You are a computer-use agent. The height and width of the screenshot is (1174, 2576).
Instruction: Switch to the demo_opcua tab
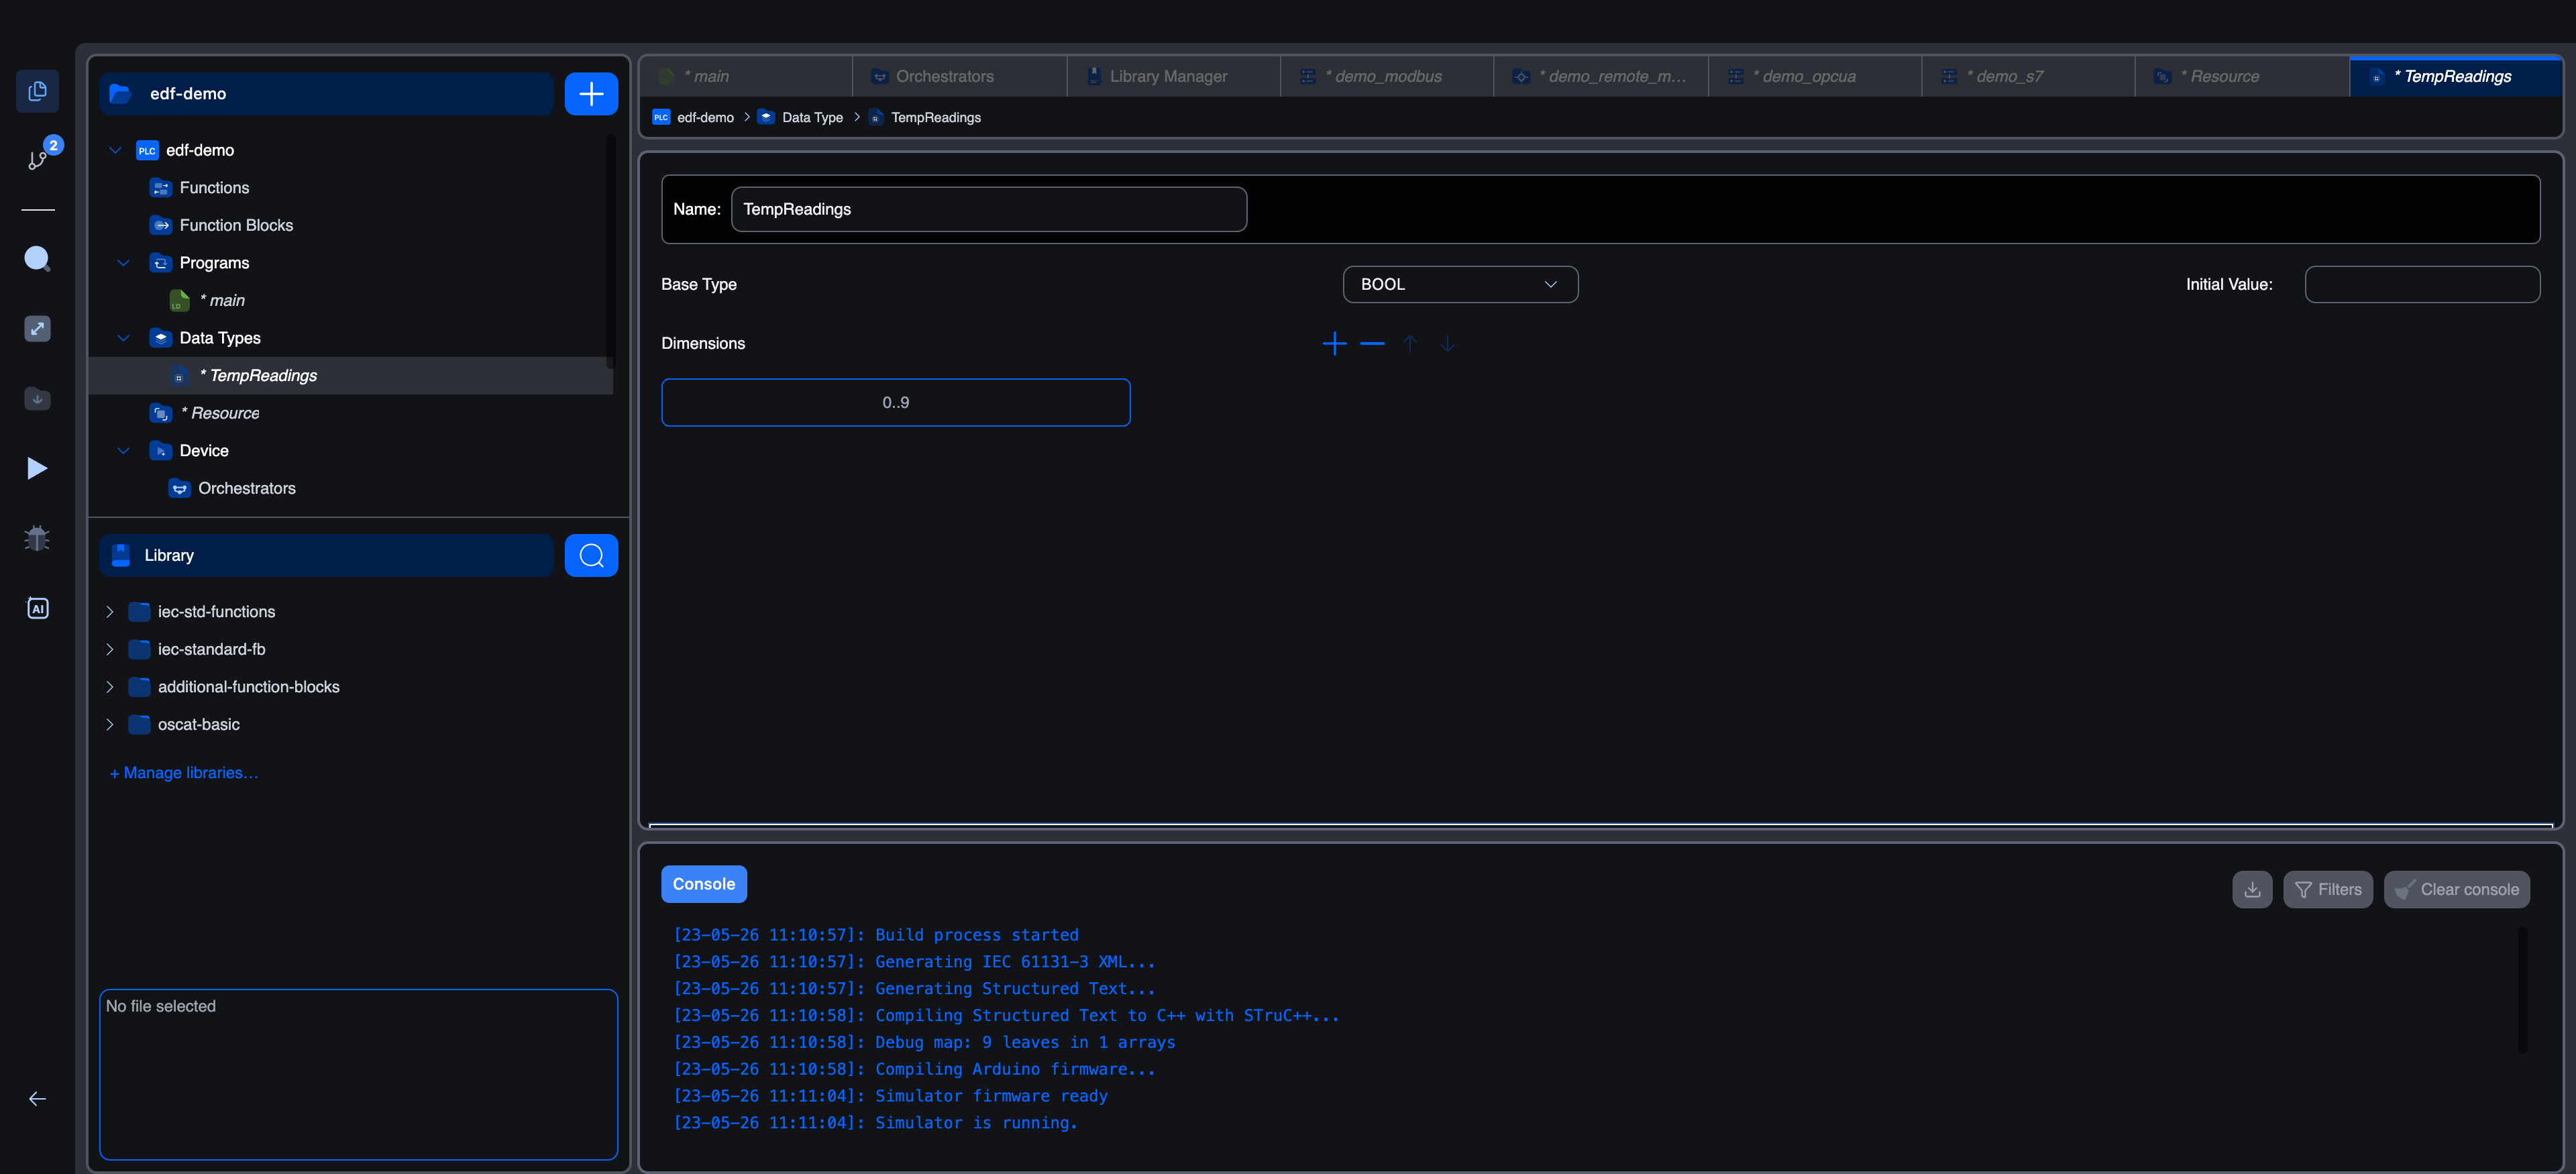pos(1814,77)
